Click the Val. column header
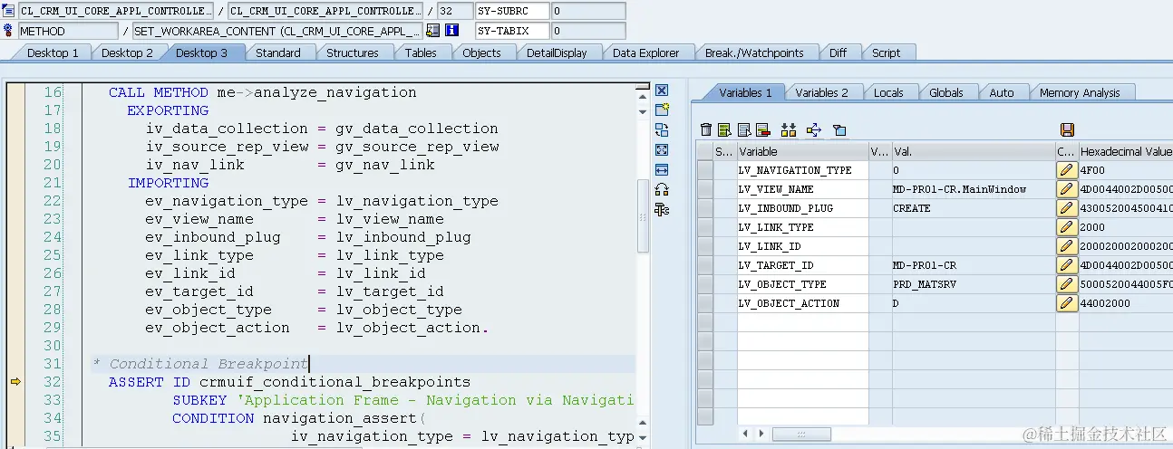1173x449 pixels. point(973,151)
